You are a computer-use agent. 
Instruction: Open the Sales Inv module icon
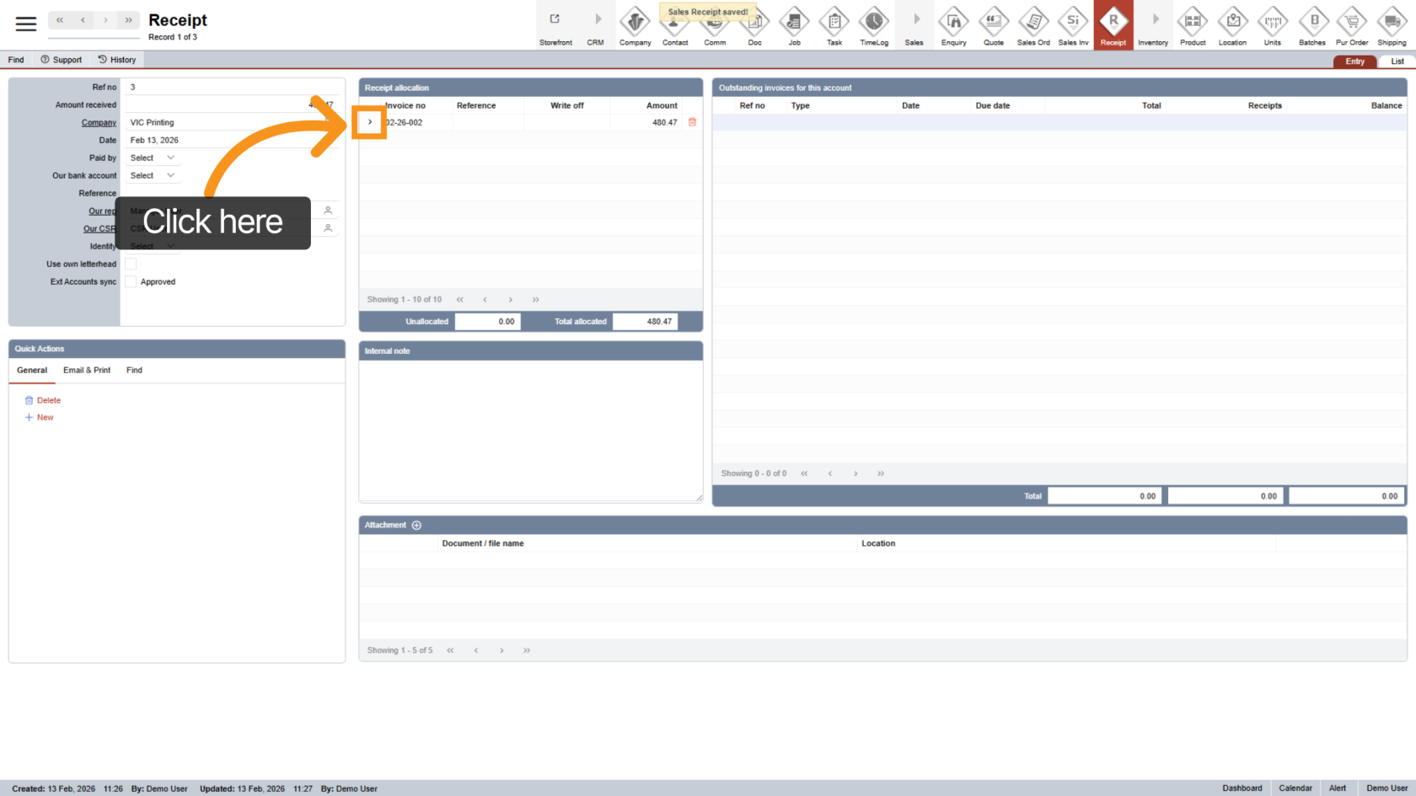[1073, 22]
